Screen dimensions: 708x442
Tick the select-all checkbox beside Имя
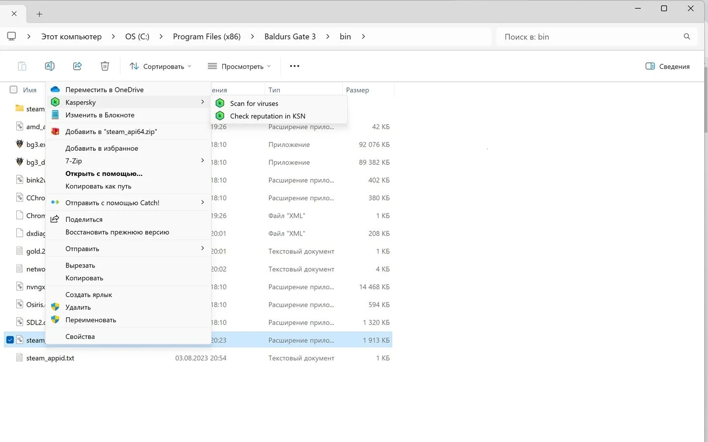14,89
